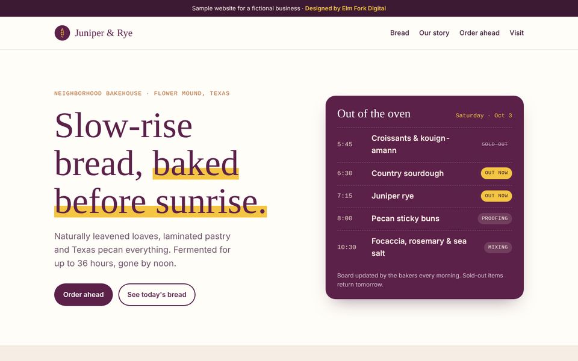Click the filled Order ahead button
The width and height of the screenshot is (578, 361).
83,294
